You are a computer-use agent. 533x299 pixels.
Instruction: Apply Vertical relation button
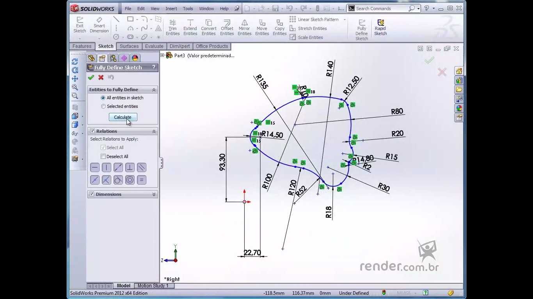(107, 167)
